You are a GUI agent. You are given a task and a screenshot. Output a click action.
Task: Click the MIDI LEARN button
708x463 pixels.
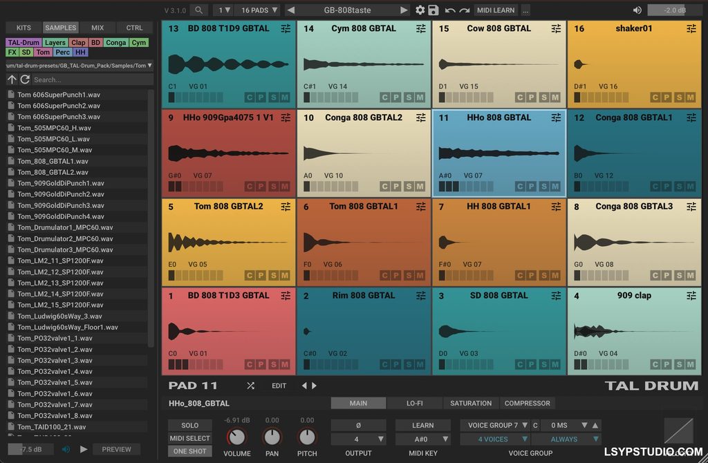pyautogui.click(x=496, y=10)
